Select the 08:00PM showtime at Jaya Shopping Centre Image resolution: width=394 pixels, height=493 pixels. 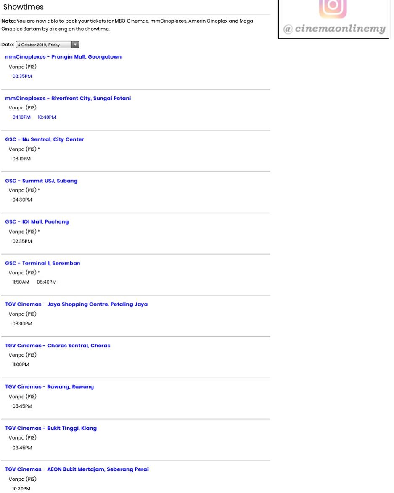[22, 323]
